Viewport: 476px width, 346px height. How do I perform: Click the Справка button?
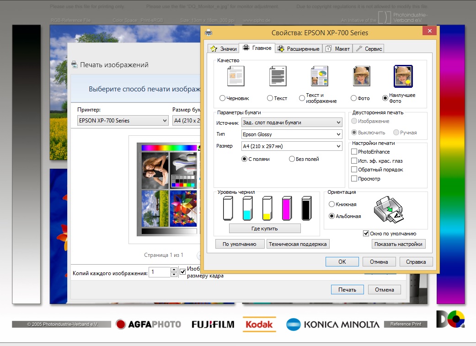point(416,261)
